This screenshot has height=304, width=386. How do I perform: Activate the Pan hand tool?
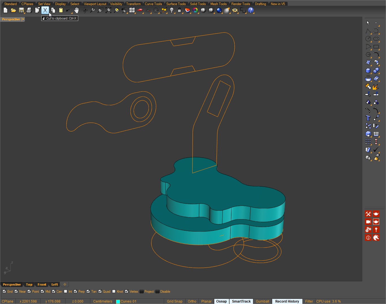tap(77, 10)
